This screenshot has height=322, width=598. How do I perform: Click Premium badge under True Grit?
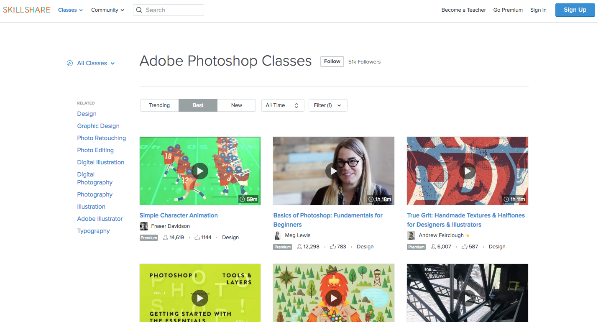coord(417,247)
